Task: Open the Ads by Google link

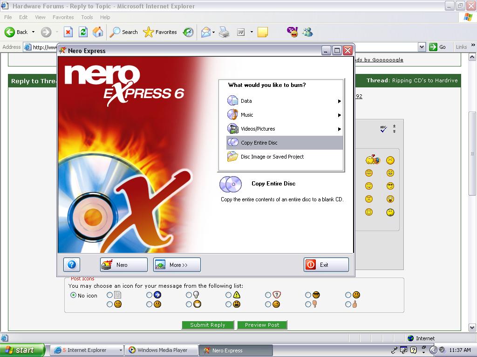Action: coord(379,60)
